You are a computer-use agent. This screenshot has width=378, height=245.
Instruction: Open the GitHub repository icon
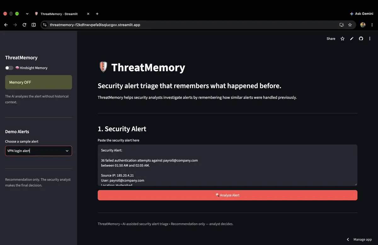point(361,39)
